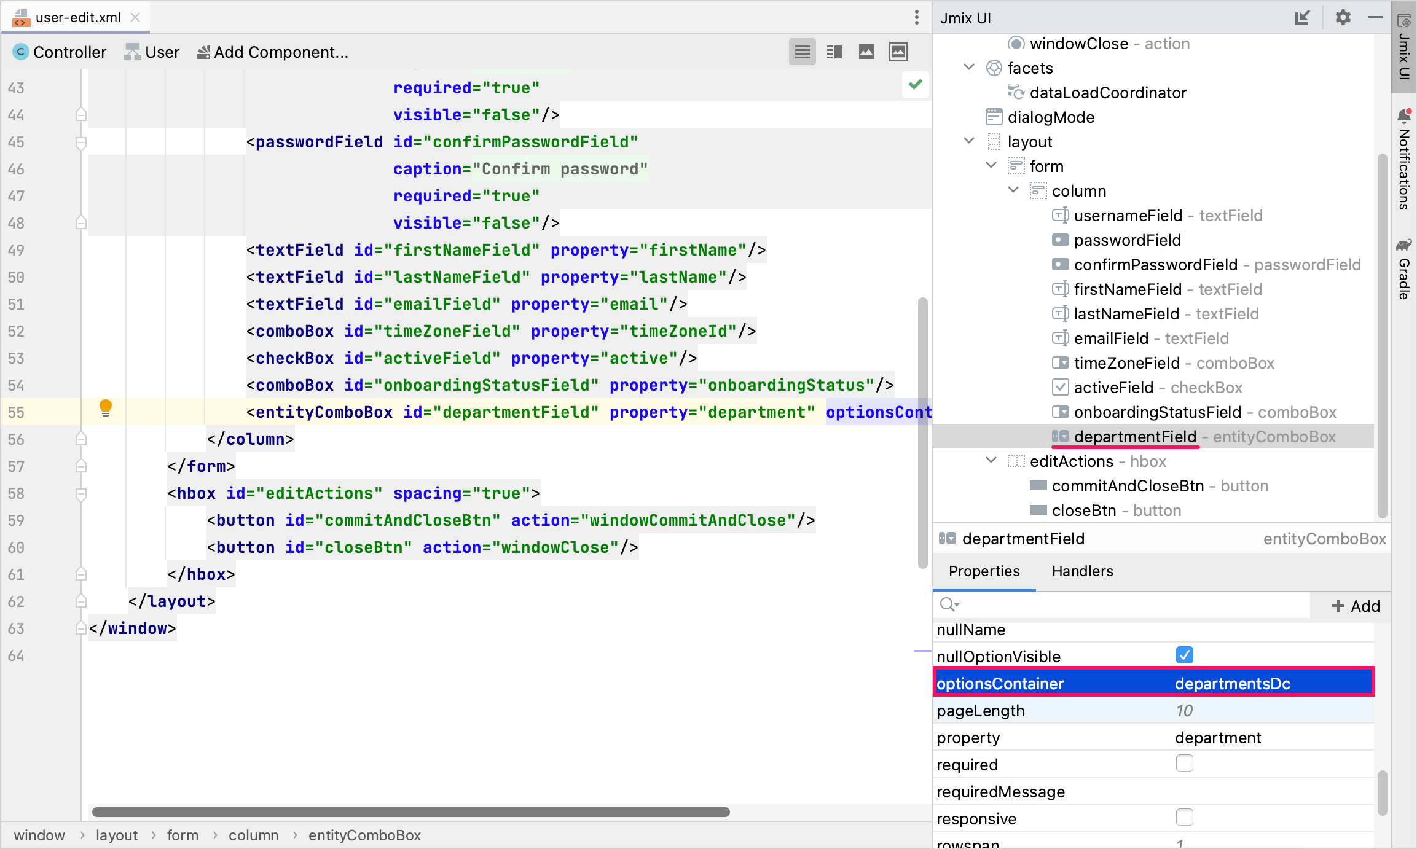
Task: Select usernameField textField icon
Action: pos(1060,216)
